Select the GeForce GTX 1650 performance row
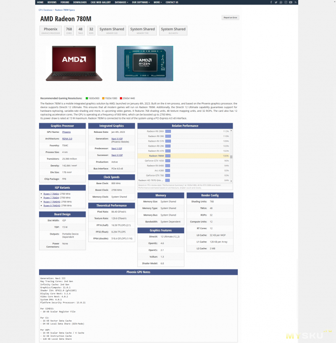This screenshot has height=343, width=336. coord(184,161)
